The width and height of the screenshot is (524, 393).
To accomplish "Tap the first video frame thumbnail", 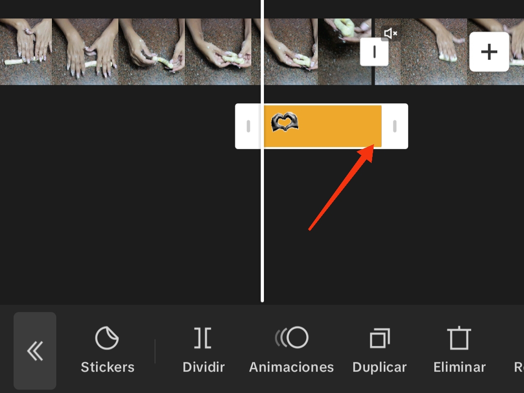I will point(26,51).
